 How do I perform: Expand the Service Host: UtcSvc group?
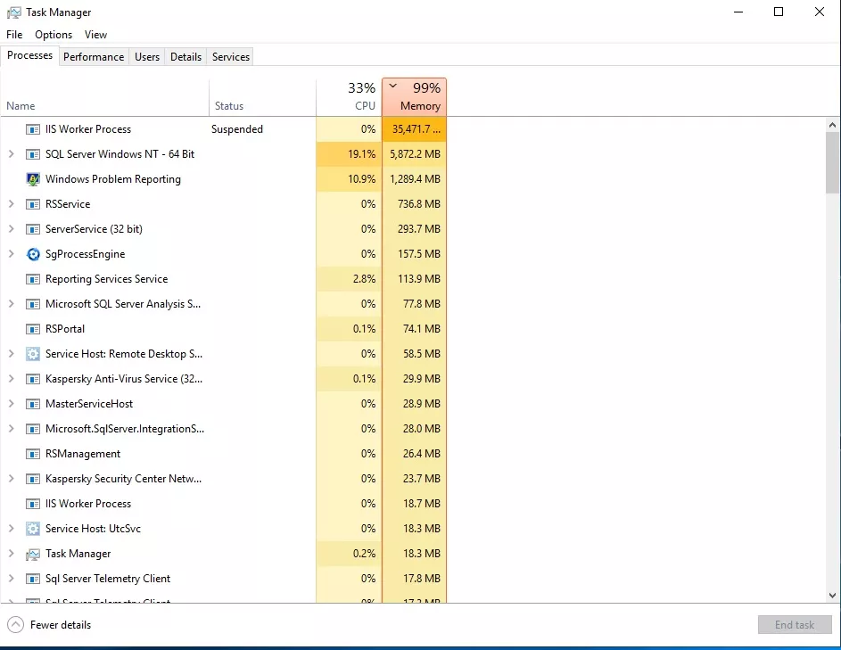(12, 528)
